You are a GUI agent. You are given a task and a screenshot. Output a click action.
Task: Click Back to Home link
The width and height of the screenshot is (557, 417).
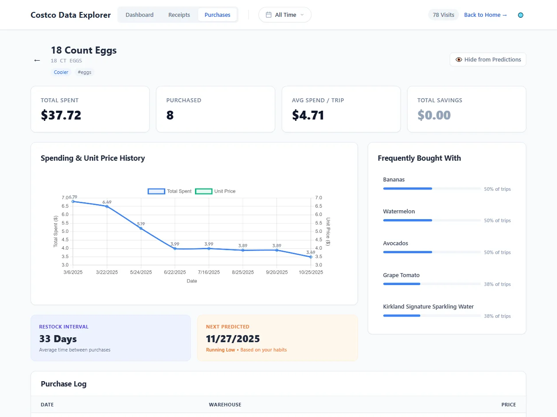485,15
